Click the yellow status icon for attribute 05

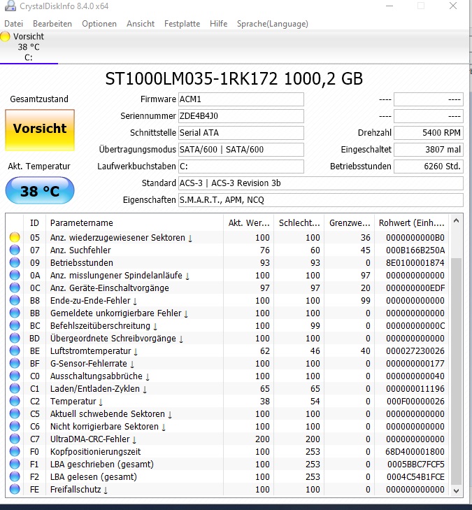click(x=15, y=237)
